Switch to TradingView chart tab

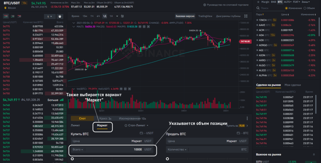[x=205, y=16]
